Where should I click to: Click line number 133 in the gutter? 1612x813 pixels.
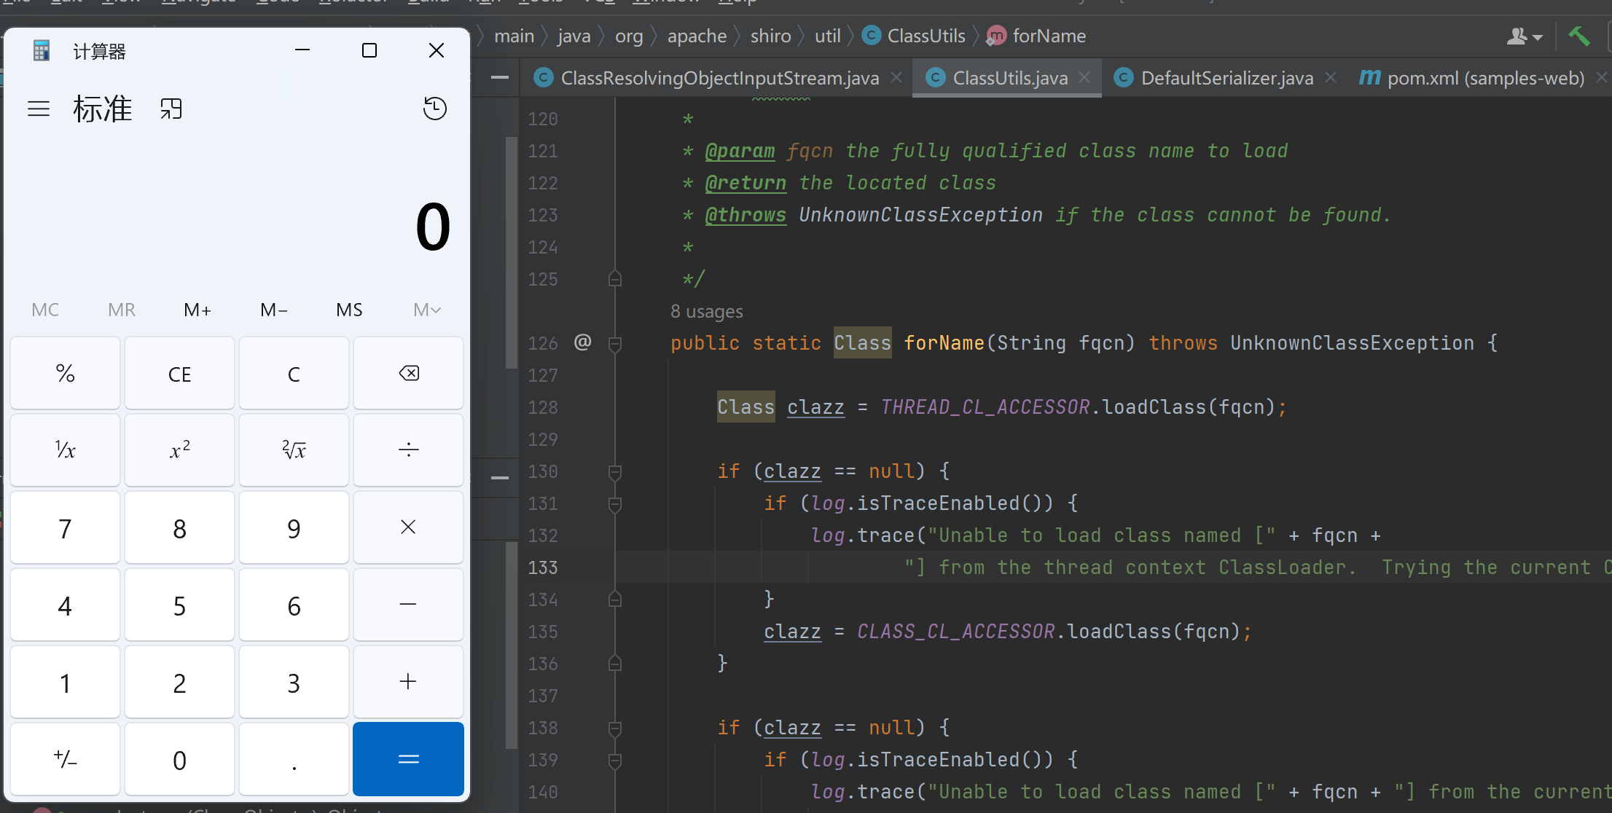pyautogui.click(x=543, y=567)
